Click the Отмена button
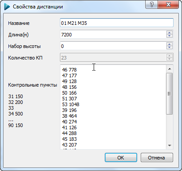This screenshot has height=171, width=182. 157,158
